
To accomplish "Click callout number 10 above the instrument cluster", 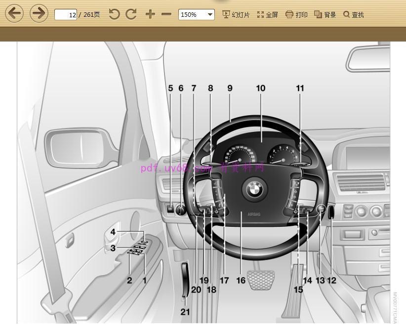I will point(260,88).
